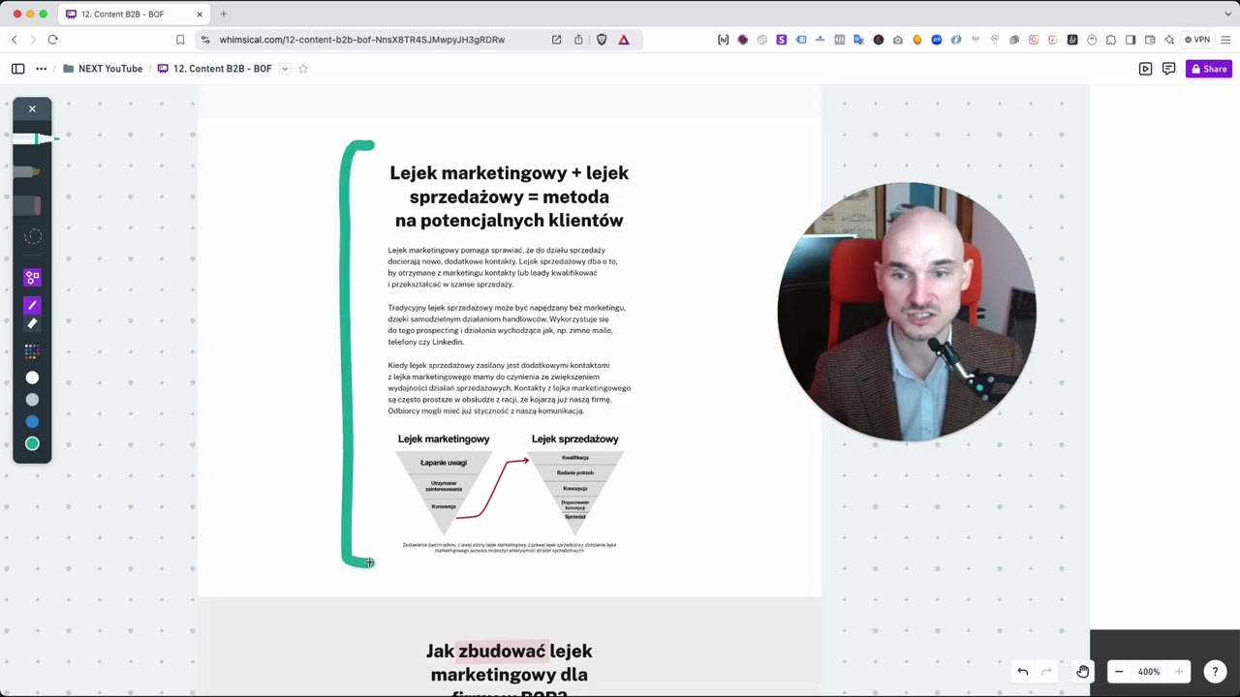Select the highlighter marker tool
Screen dimensions: 1240x697
[28, 172]
